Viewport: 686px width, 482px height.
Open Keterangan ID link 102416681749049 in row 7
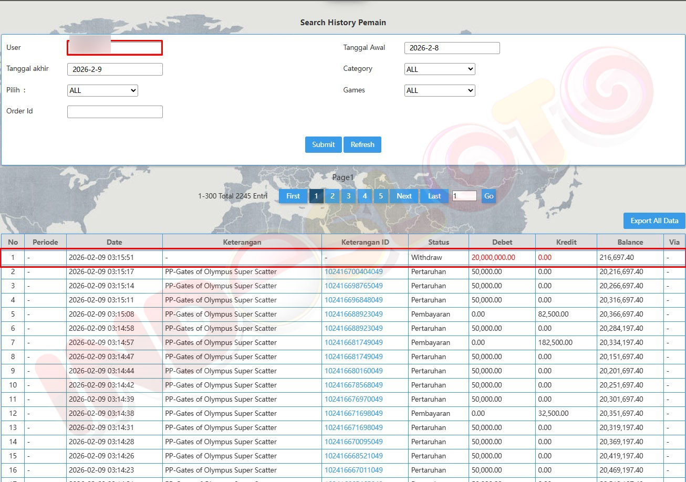[x=354, y=342]
